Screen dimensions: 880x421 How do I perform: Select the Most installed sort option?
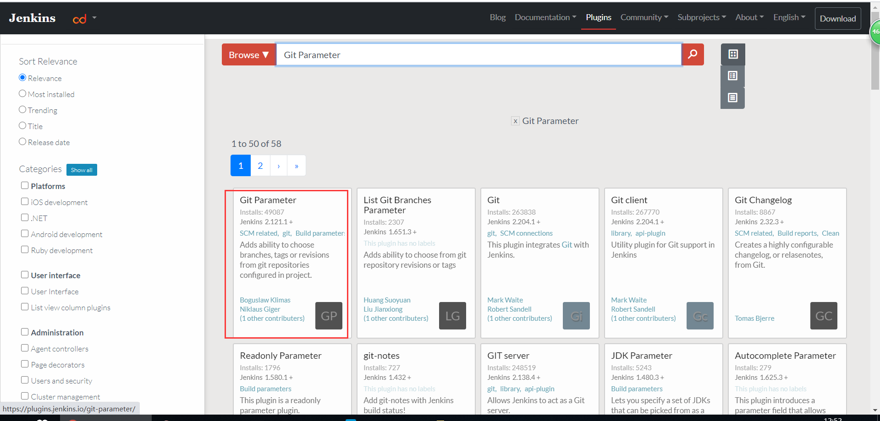[22, 94]
